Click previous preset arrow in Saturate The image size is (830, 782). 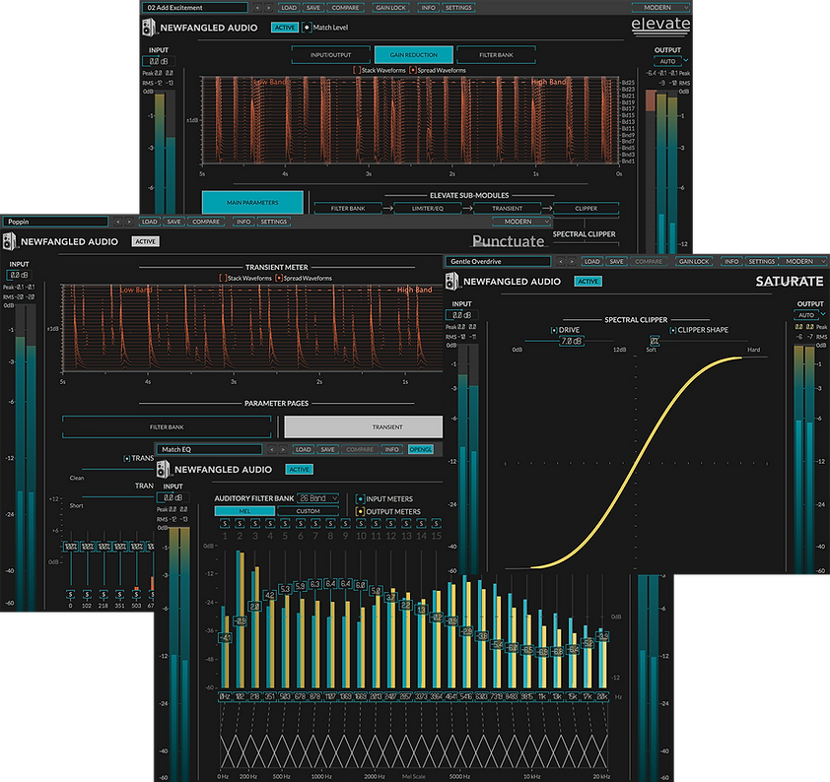[x=561, y=261]
